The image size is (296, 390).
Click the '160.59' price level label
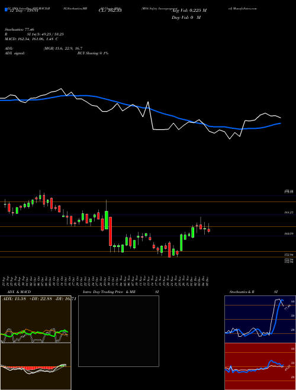(x=289, y=234)
